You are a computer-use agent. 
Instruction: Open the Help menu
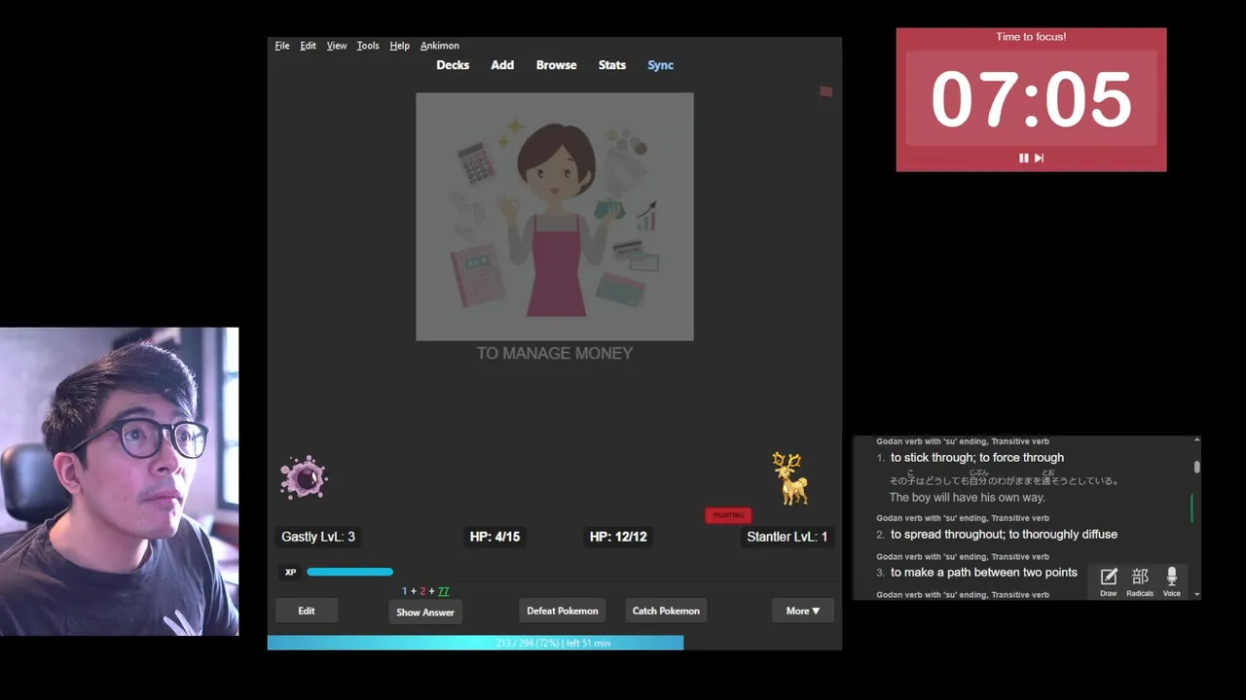point(399,46)
